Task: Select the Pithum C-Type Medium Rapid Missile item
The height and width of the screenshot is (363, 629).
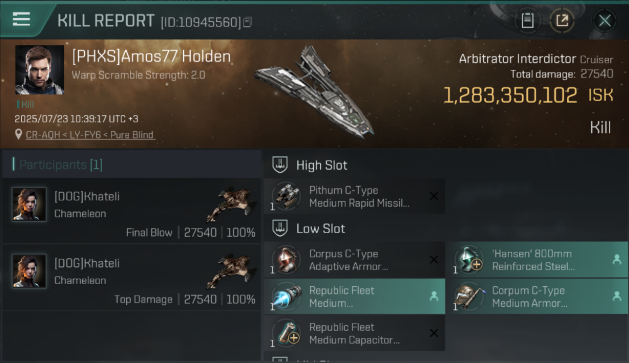Action: 354,197
